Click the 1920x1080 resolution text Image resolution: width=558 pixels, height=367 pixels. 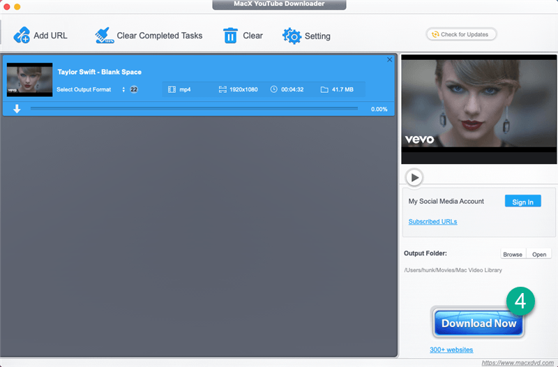tap(243, 89)
